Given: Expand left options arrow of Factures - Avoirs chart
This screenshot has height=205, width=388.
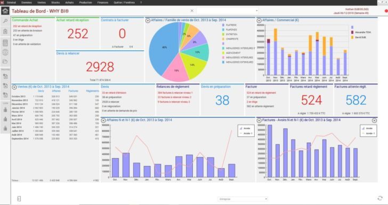Looking at the screenshot, I should [x=259, y=120].
